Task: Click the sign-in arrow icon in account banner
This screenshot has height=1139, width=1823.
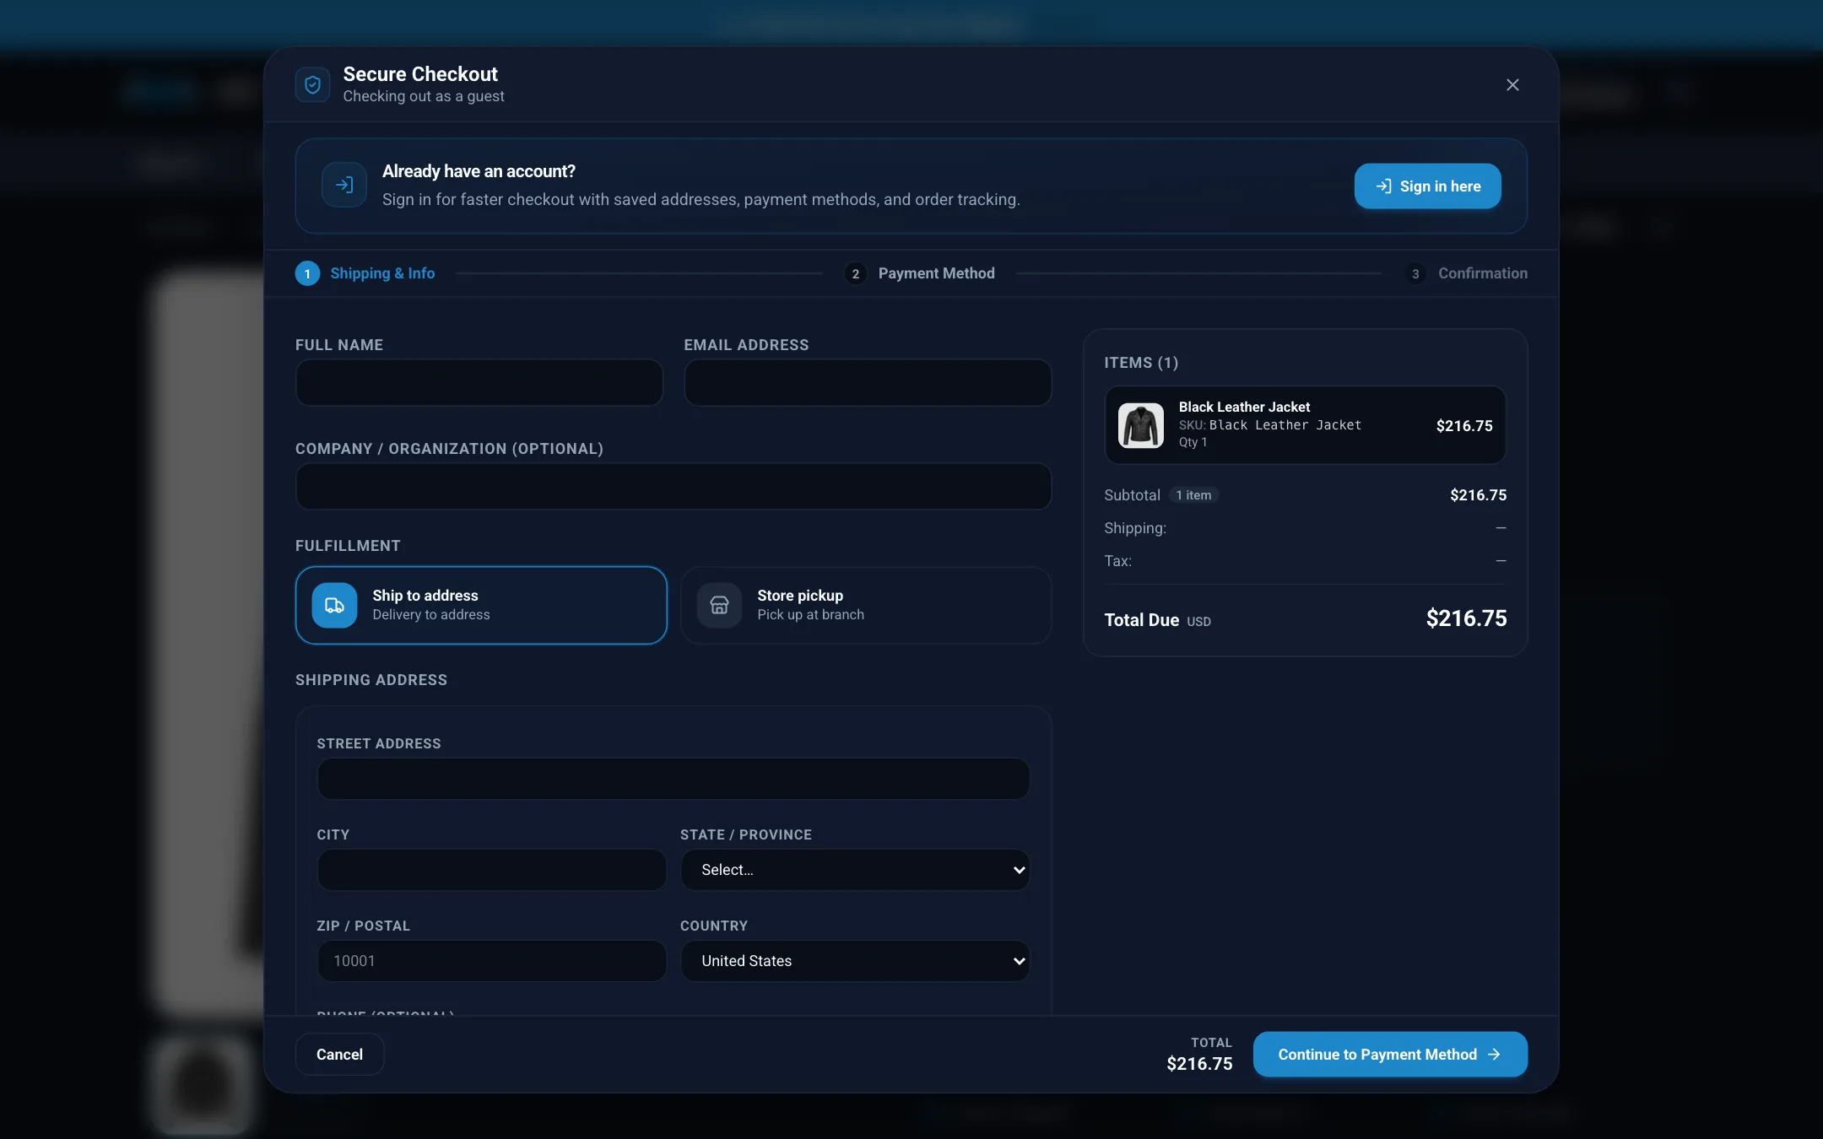Action: [x=344, y=185]
